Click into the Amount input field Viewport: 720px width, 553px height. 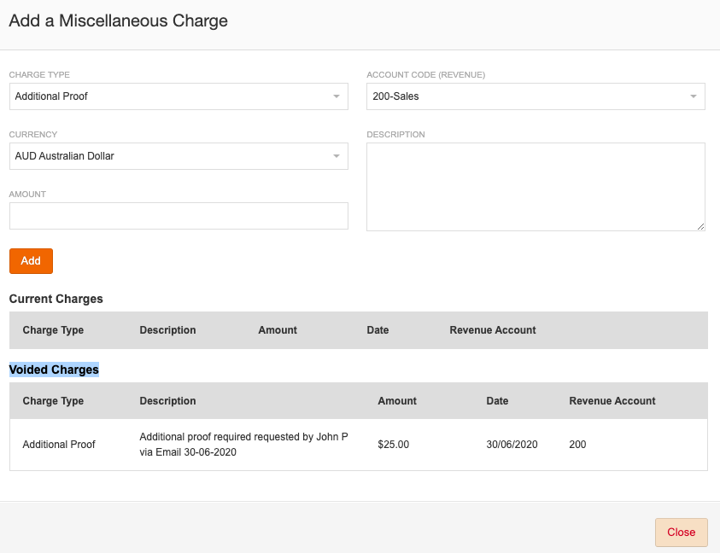(179, 216)
